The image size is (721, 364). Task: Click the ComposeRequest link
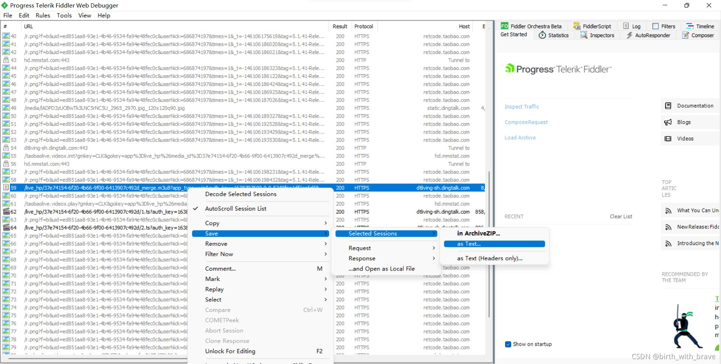pyautogui.click(x=526, y=122)
